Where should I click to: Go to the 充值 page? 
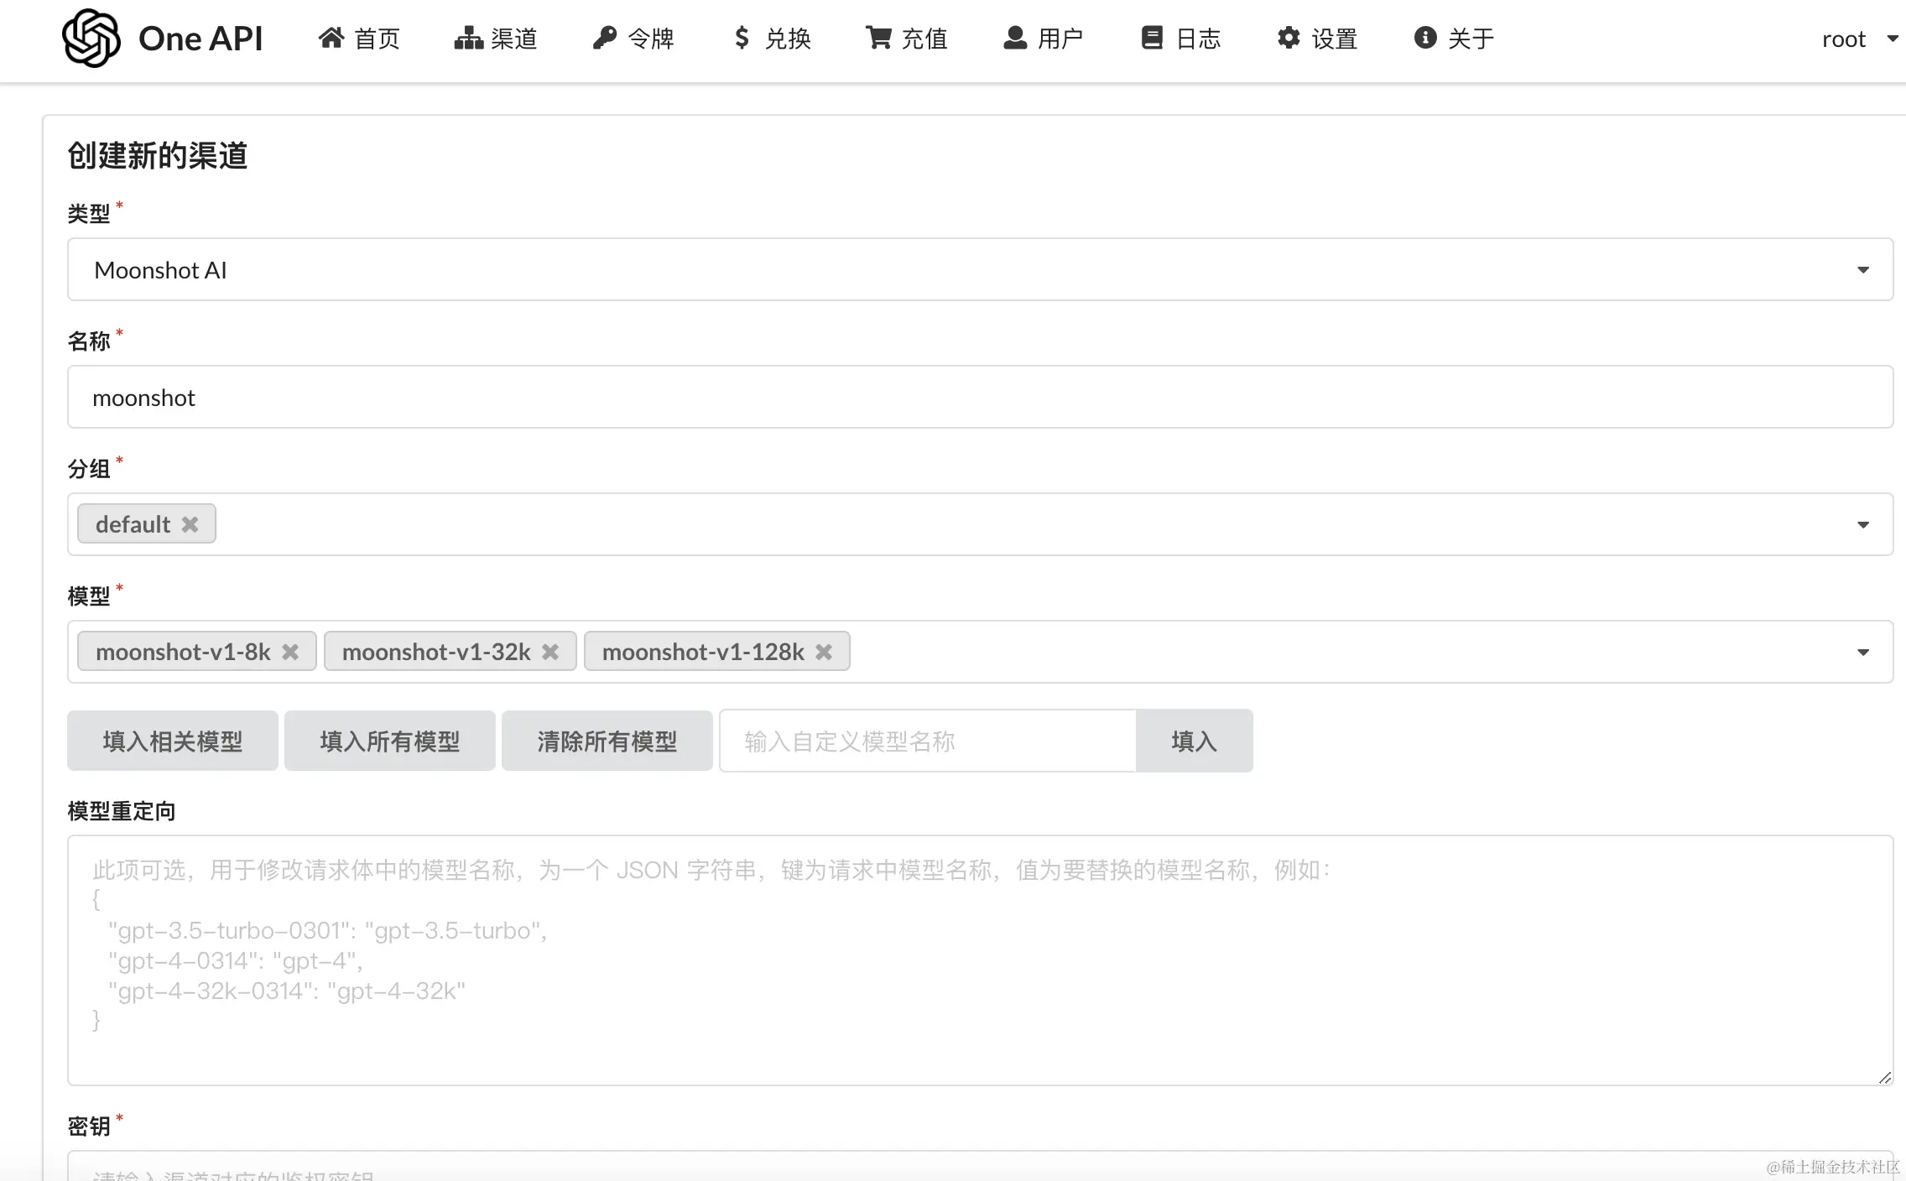pyautogui.click(x=907, y=39)
